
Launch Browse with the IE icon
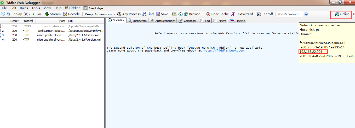pyautogui.click(x=192, y=14)
